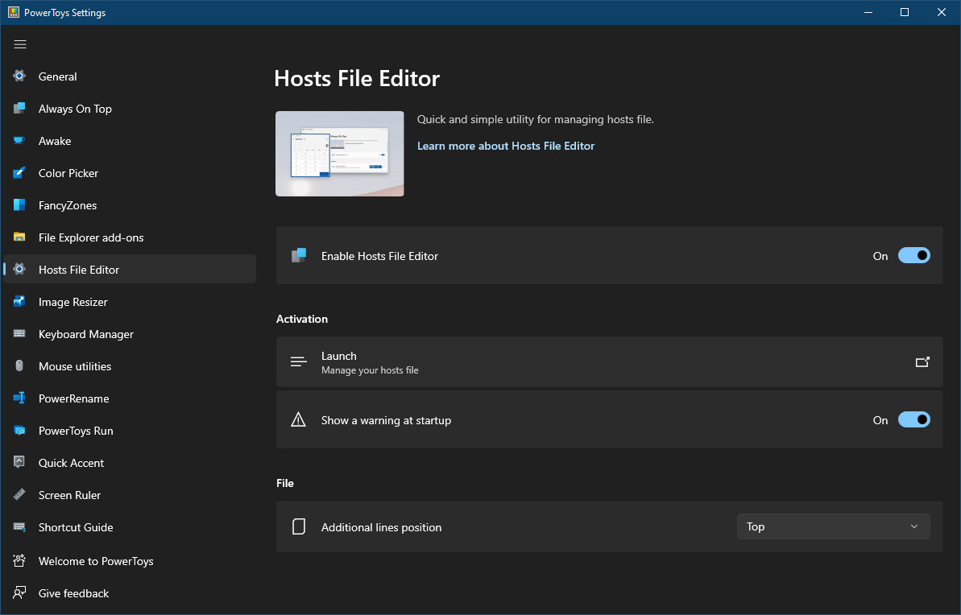
Task: Open the General settings page
Action: [x=58, y=76]
